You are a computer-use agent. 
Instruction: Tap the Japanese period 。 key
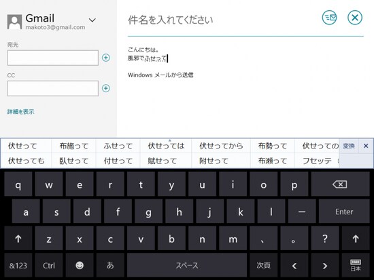point(294,239)
